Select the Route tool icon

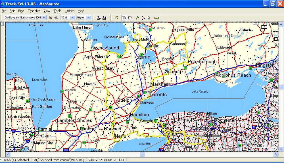pyautogui.click(x=143, y=18)
